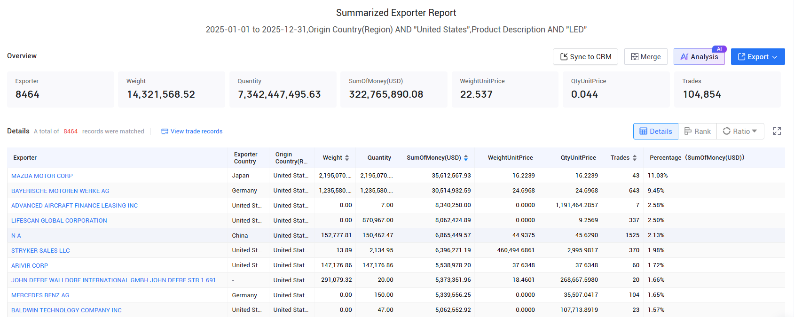This screenshot has width=794, height=317.
Task: Click the 11.03% percentage cell
Action: (658, 176)
